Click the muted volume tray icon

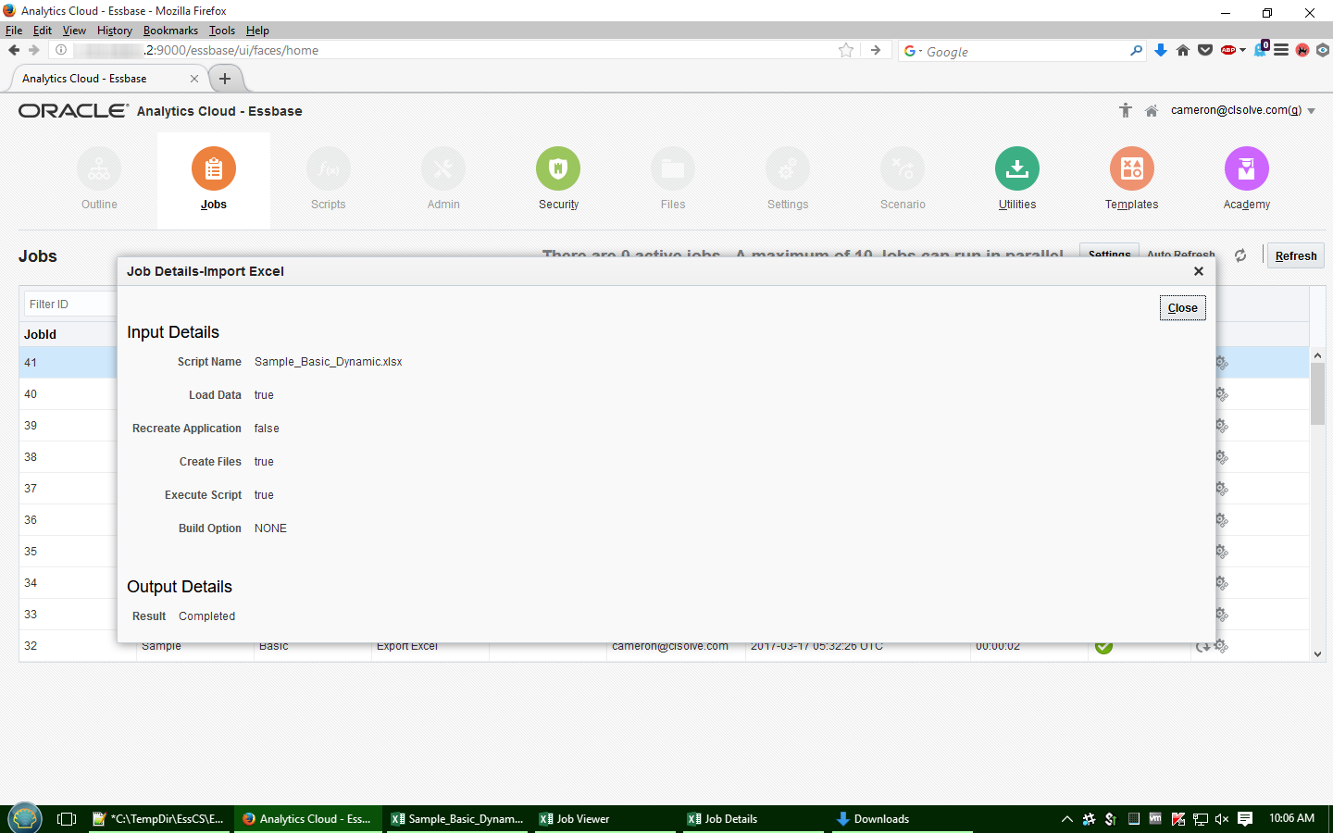click(1222, 819)
